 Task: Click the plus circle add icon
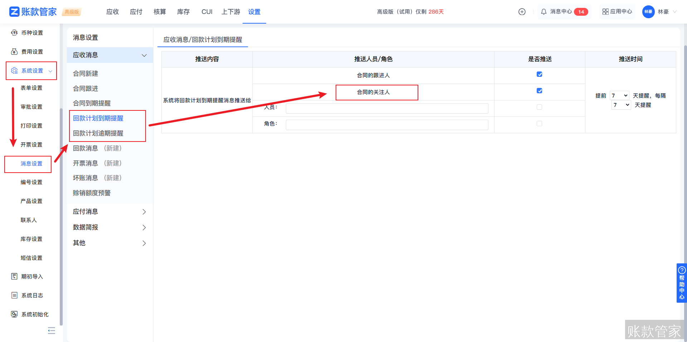click(522, 12)
